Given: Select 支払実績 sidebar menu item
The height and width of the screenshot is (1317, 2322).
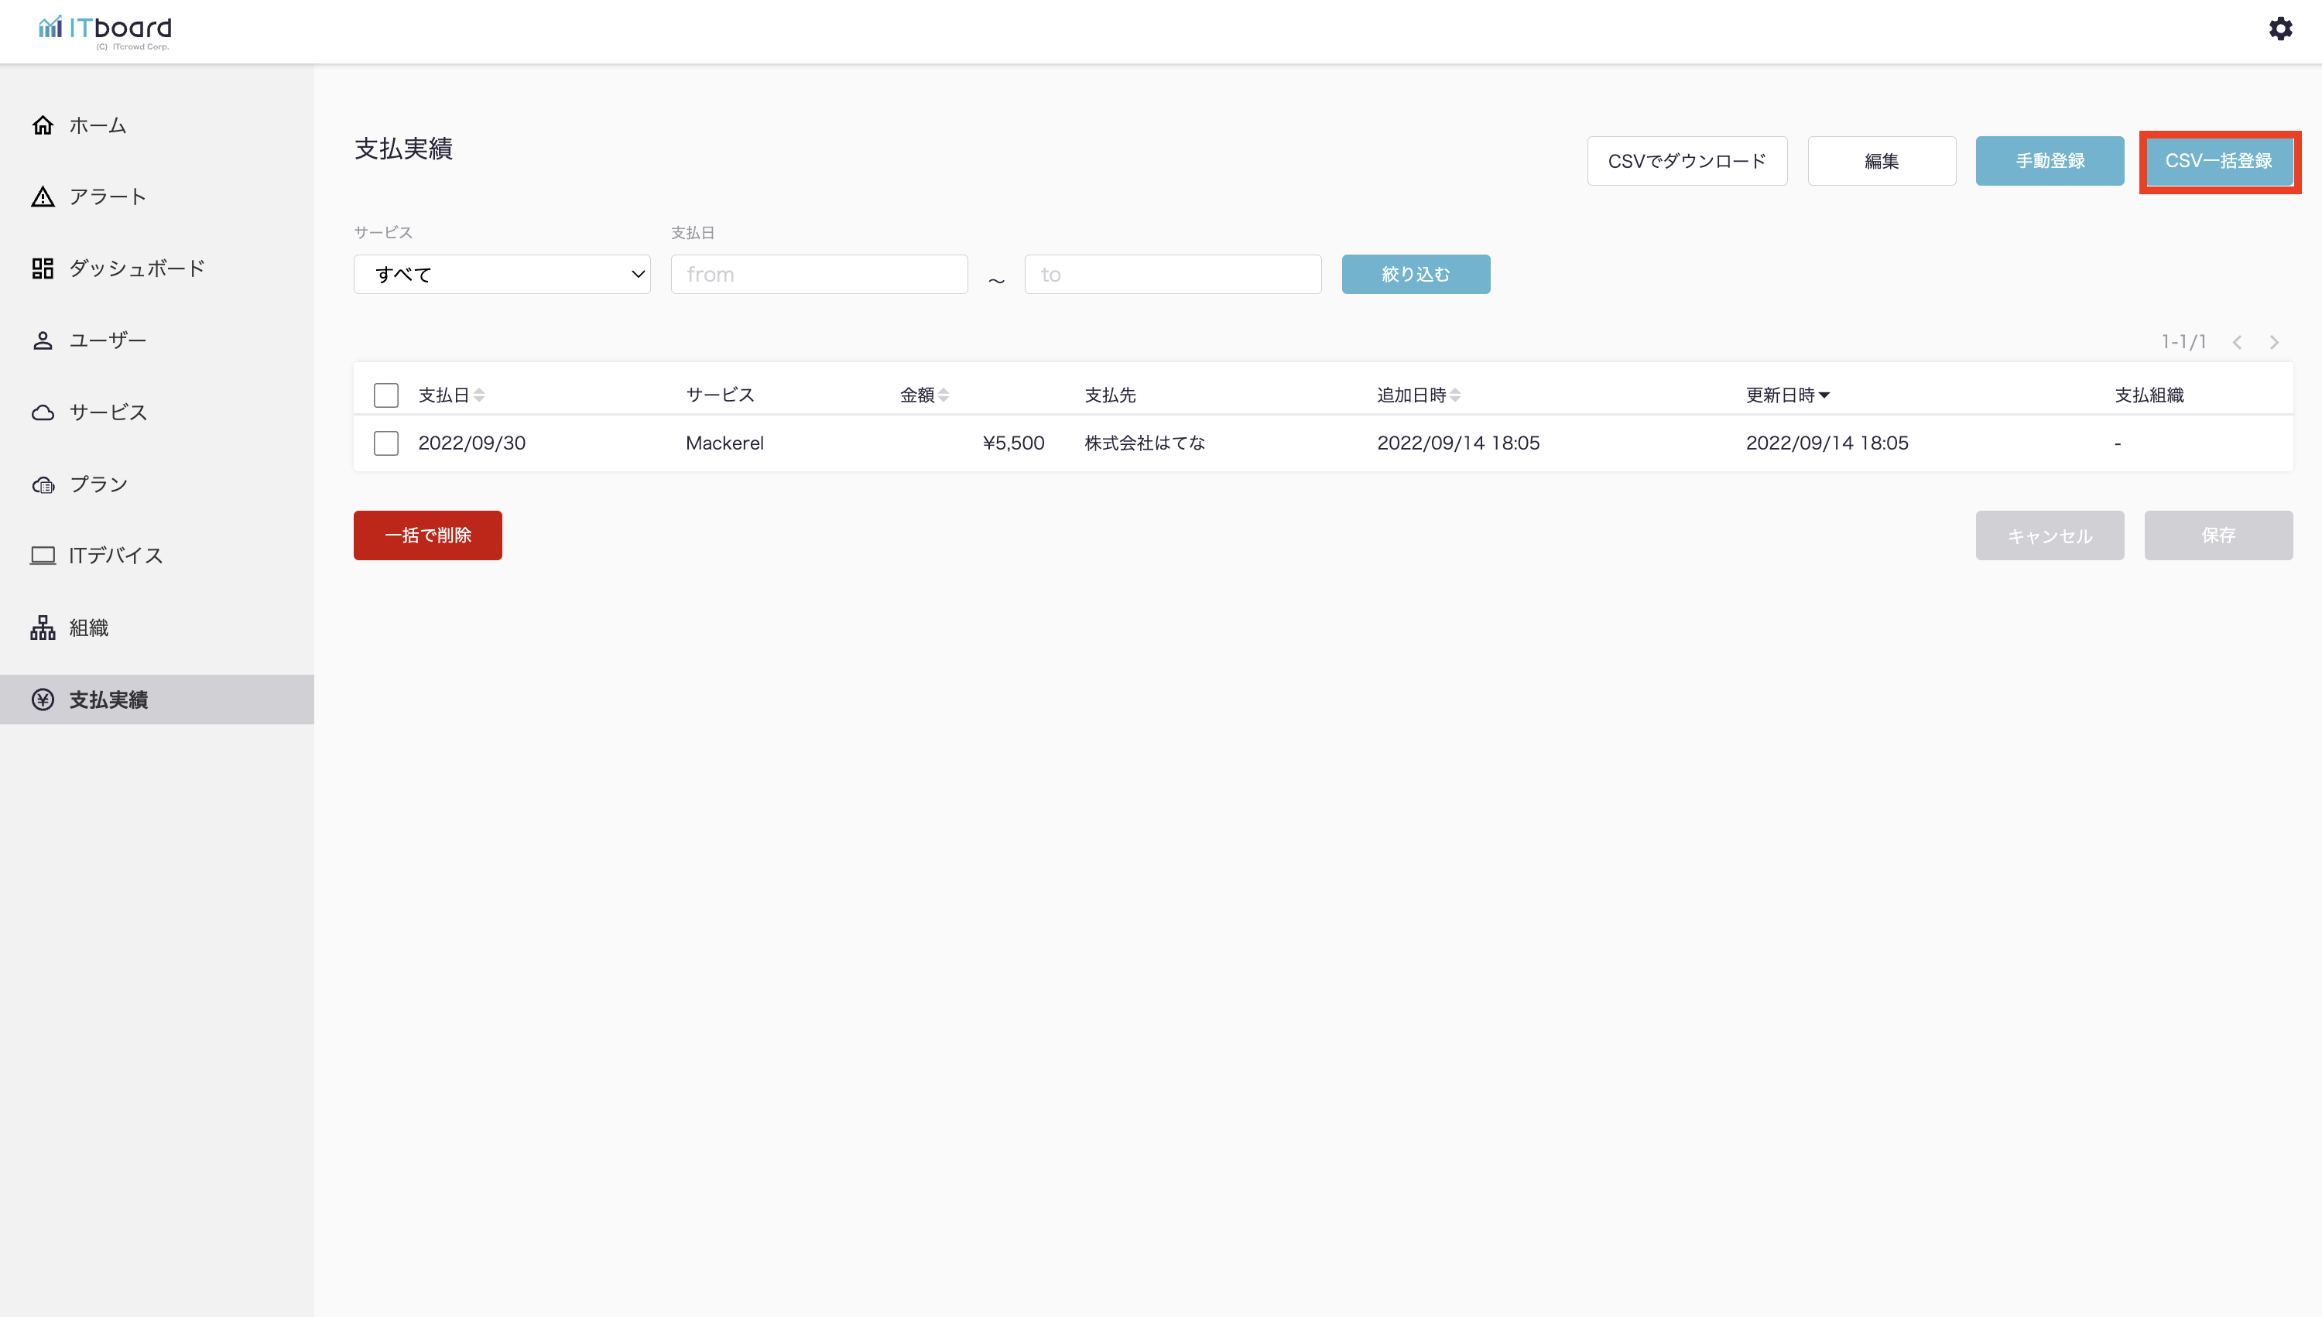Looking at the screenshot, I should (108, 700).
